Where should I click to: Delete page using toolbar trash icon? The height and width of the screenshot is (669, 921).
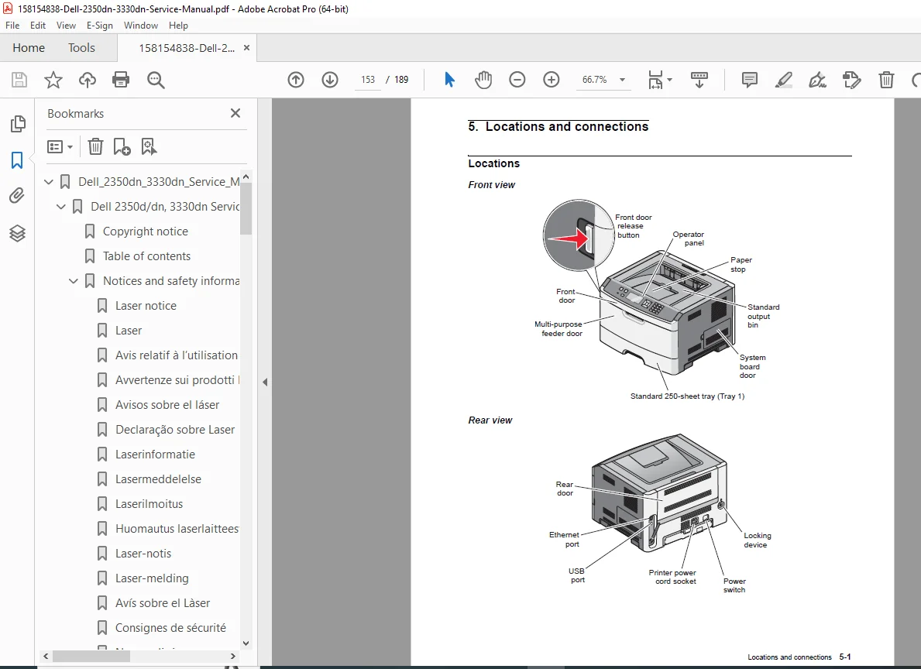tap(886, 79)
